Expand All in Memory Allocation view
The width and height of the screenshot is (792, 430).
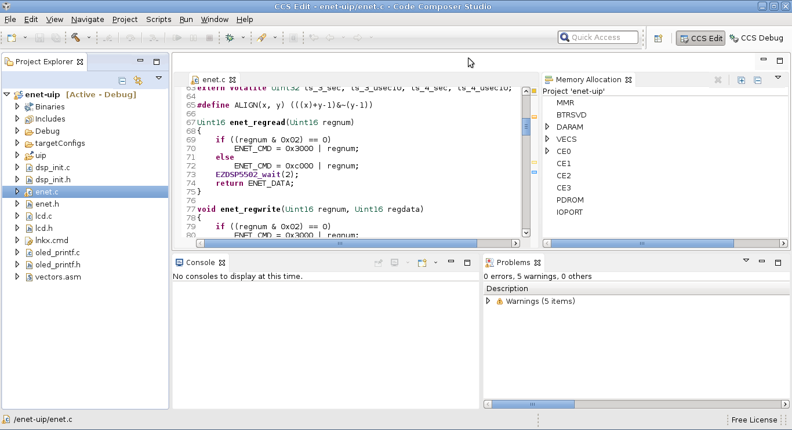741,80
